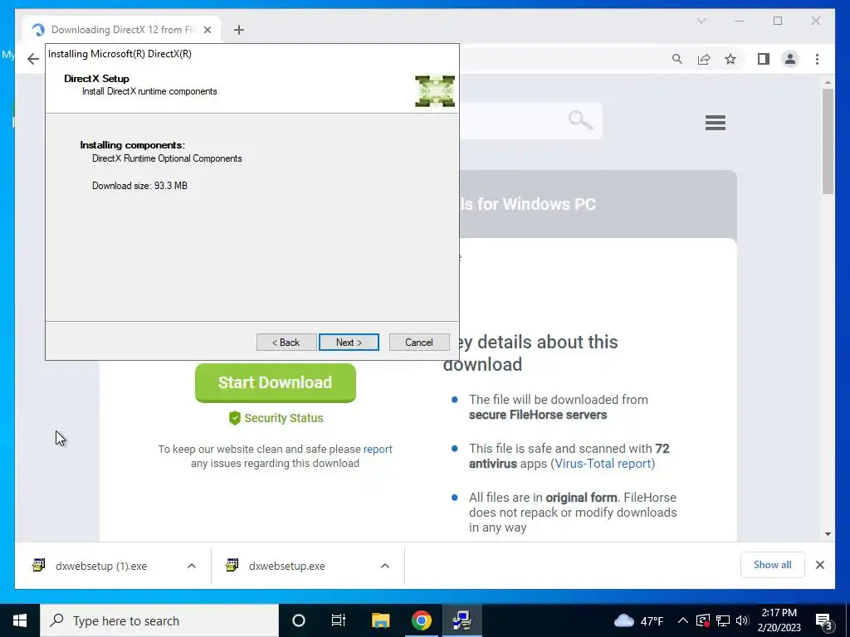Open notification center icon
Screen dimensions: 850x637
823,620
